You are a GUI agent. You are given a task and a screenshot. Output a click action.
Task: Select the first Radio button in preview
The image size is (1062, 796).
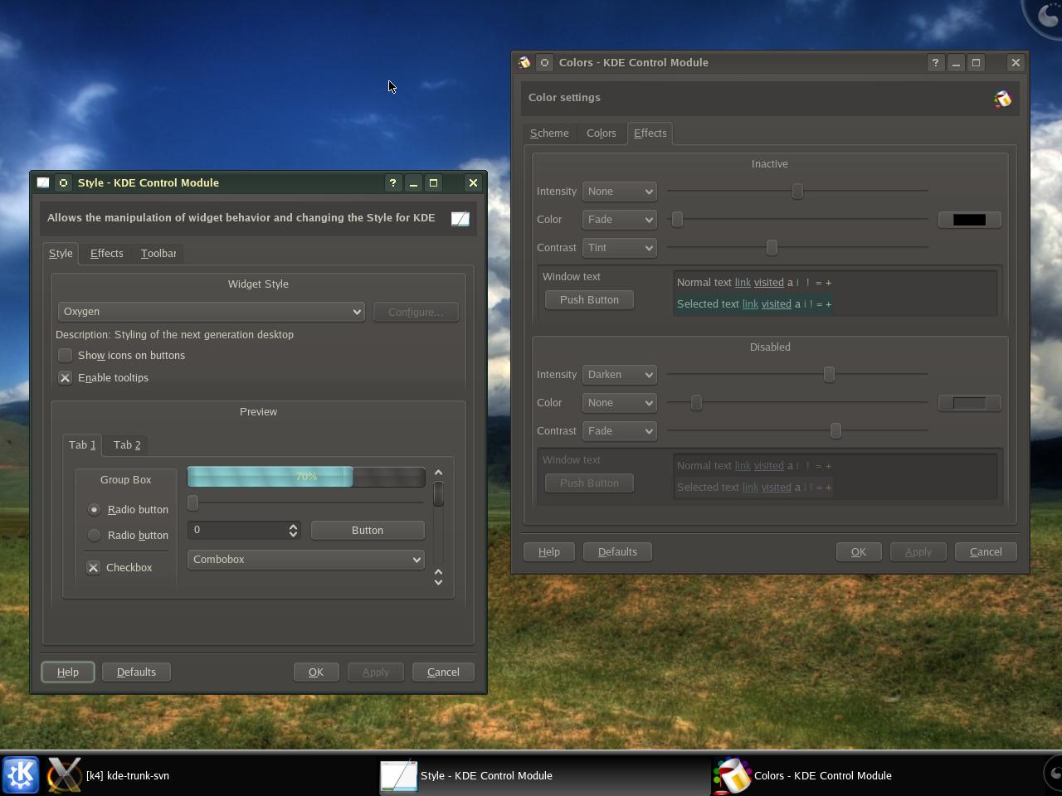[94, 509]
